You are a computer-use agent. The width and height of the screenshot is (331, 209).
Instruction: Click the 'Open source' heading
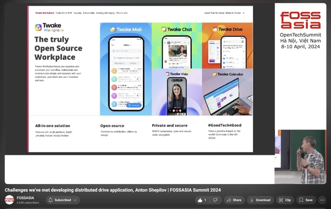(112, 126)
